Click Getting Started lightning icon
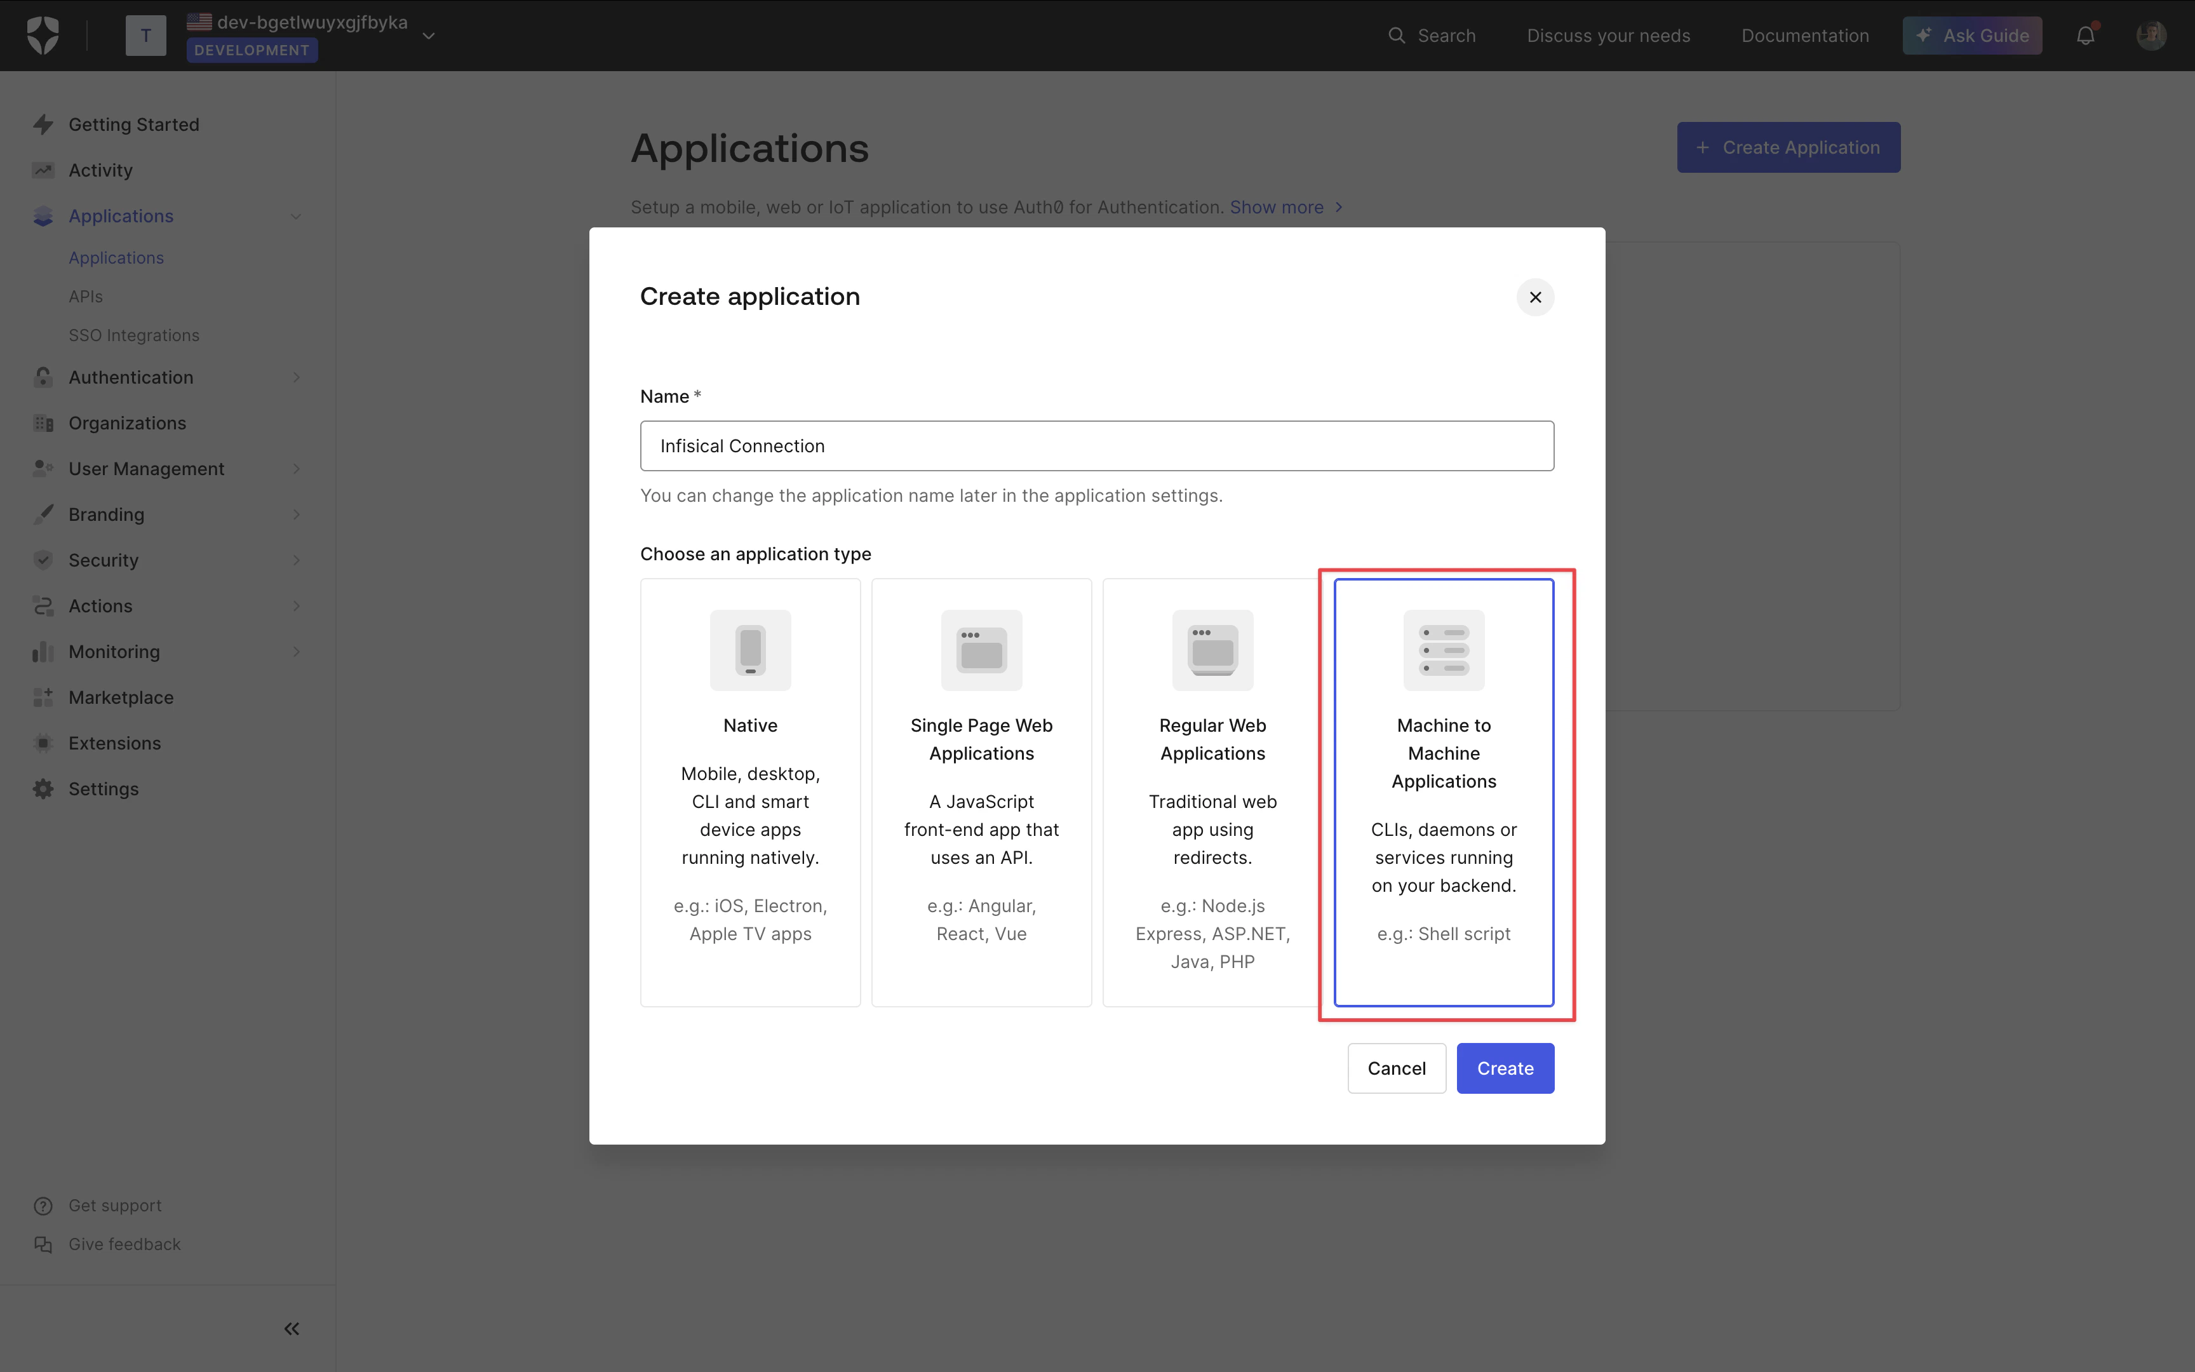The image size is (2195, 1372). [x=43, y=124]
